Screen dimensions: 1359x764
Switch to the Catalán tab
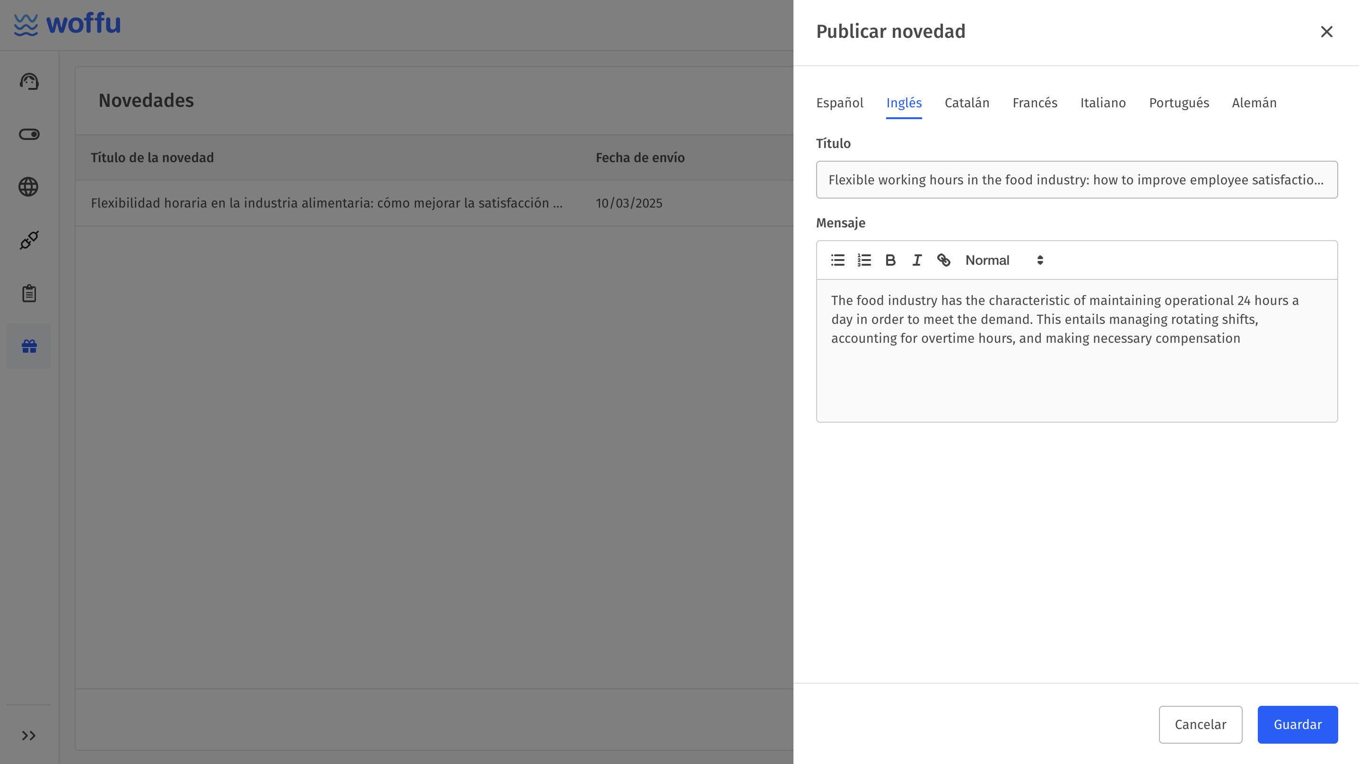pyautogui.click(x=967, y=103)
